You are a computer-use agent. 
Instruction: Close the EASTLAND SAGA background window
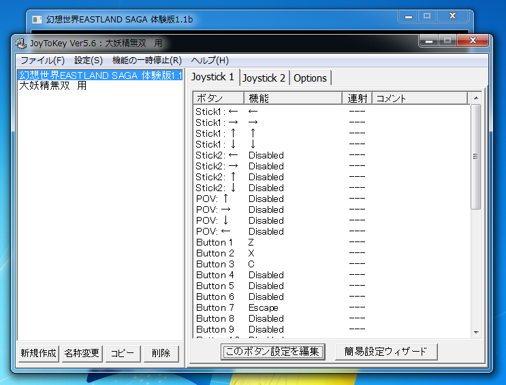452,16
